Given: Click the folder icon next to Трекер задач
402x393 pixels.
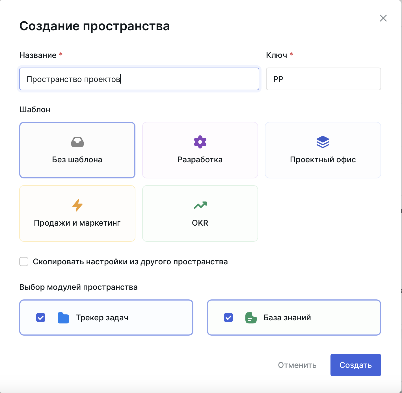Looking at the screenshot, I should click(63, 318).
